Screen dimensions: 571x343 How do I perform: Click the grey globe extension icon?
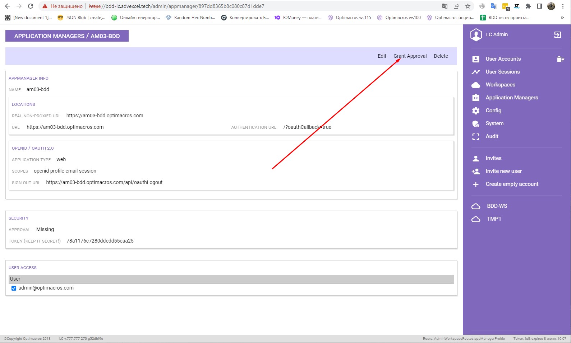pyautogui.click(x=482, y=6)
